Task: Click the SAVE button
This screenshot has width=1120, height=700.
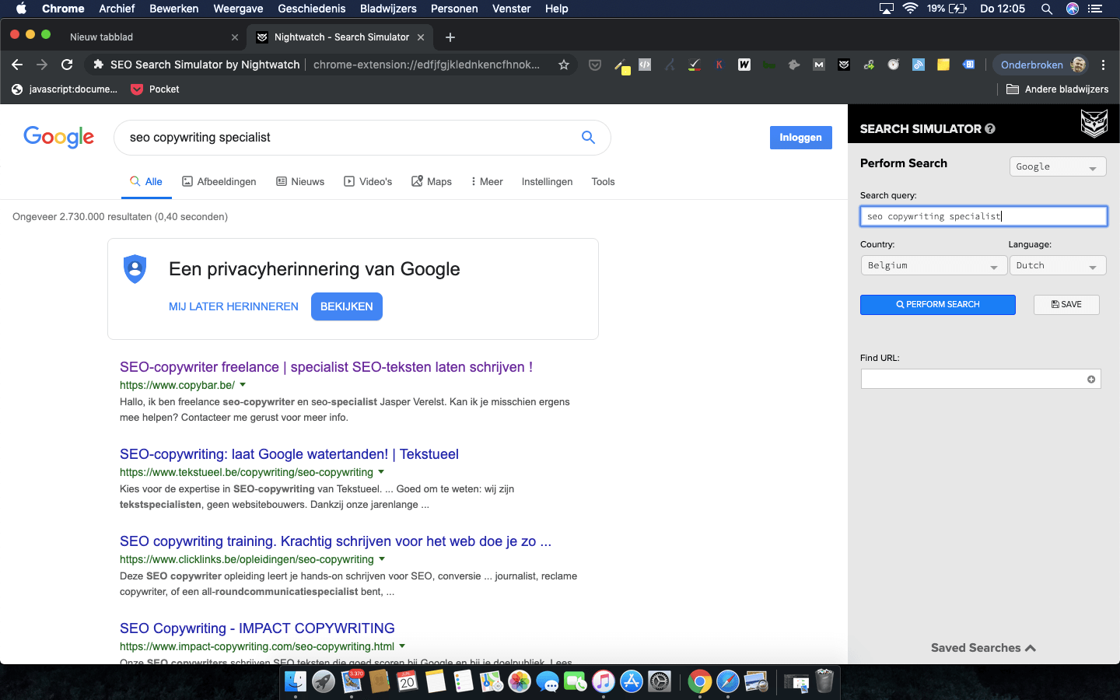Action: coord(1066,305)
